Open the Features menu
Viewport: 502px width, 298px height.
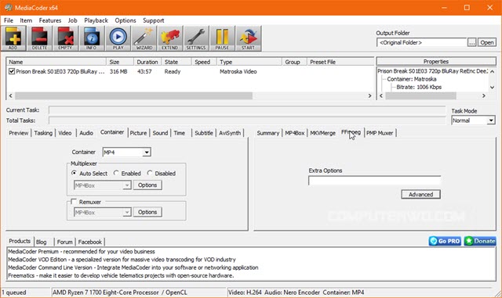(50, 20)
